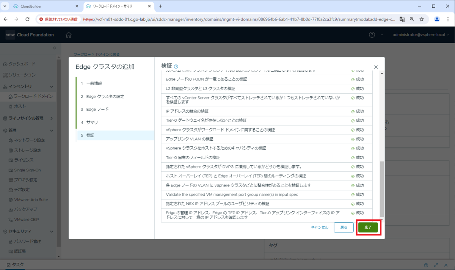Open a new browser tab

pos(160,6)
